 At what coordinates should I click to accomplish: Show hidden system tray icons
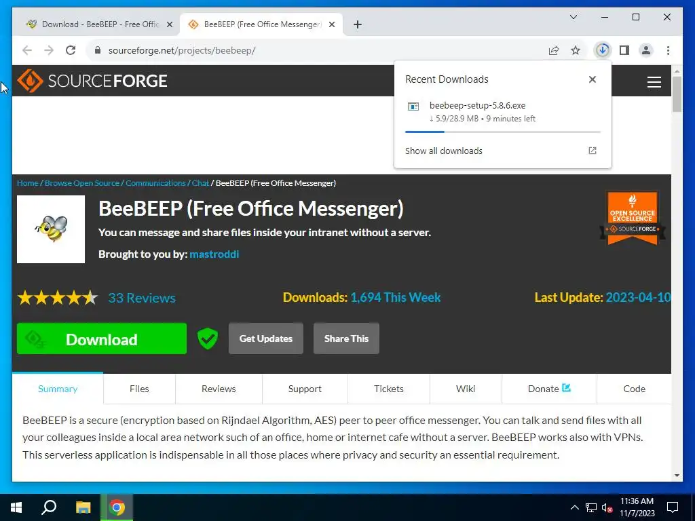coord(574,507)
